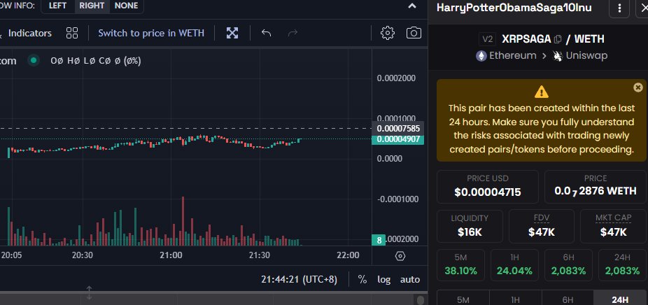The image size is (648, 305).
Task: Click the PRICE USD $0.00004715 value
Action: 488,192
